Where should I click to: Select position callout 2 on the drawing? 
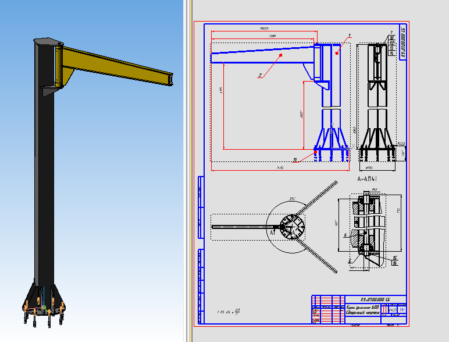(x=260, y=75)
